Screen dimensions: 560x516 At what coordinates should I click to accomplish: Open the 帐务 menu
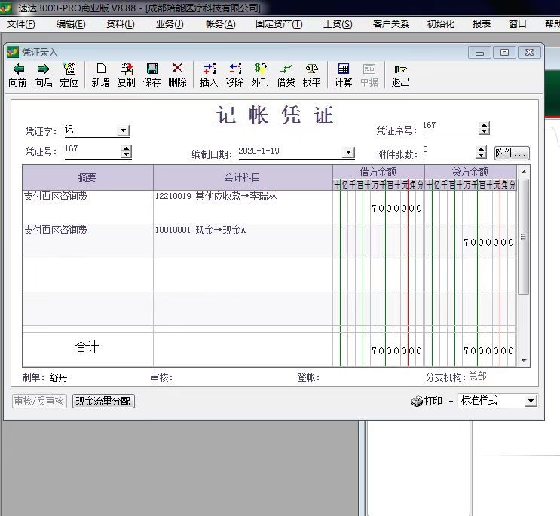tap(220, 24)
